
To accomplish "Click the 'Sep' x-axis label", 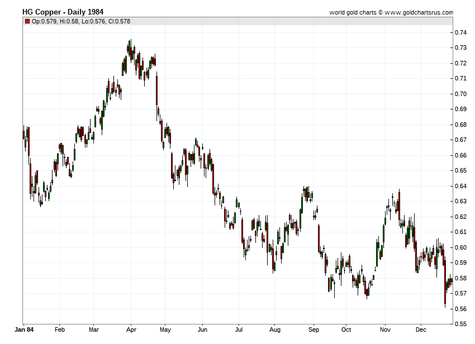I will point(313,330).
